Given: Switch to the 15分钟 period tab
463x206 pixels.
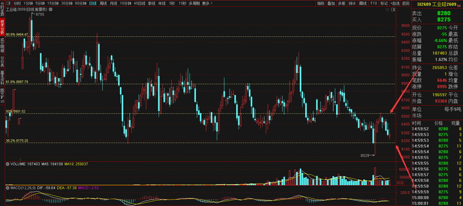Looking at the screenshot, I should [x=53, y=4].
